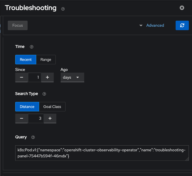Click inside the Query text area
The height and width of the screenshot is (176, 192).
(x=102, y=153)
